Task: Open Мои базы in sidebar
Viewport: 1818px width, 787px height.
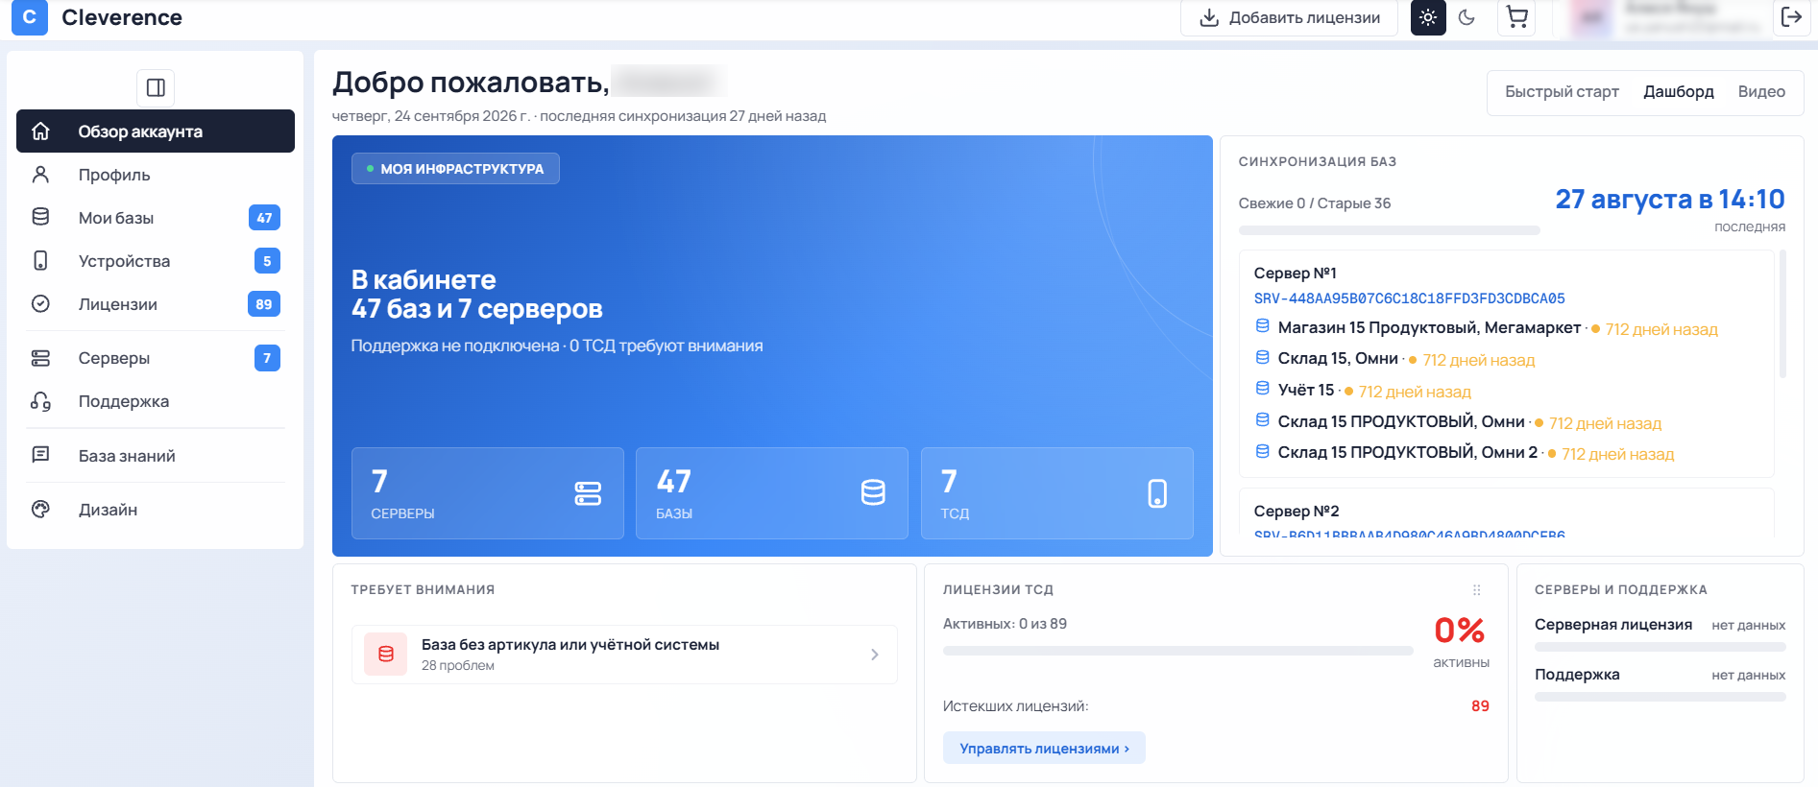Action: (x=156, y=218)
